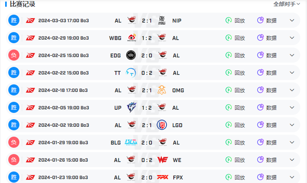Image resolution: width=307 pixels, height=183 pixels.
Task: Click the NIP team logo
Action: [x=162, y=20]
